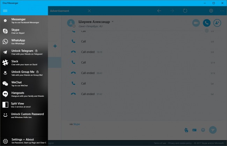Select the Unlock Telegram menu entry
The image size is (227, 146).
pos(24,52)
